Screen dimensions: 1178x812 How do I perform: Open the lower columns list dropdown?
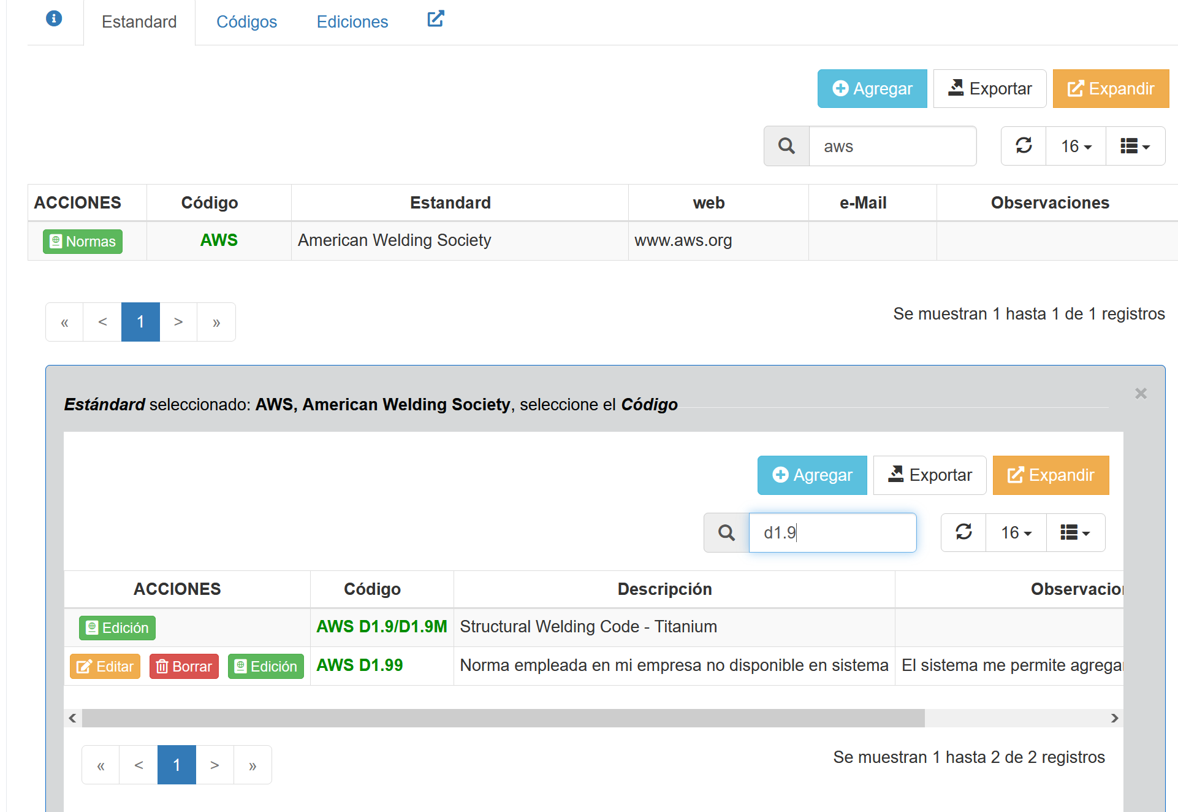1075,532
